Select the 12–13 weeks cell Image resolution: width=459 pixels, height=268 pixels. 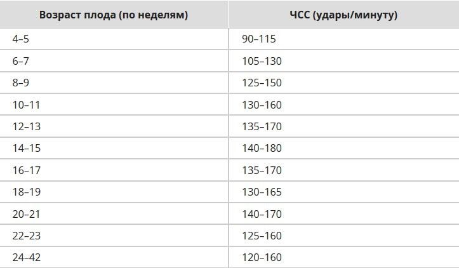tap(26, 127)
